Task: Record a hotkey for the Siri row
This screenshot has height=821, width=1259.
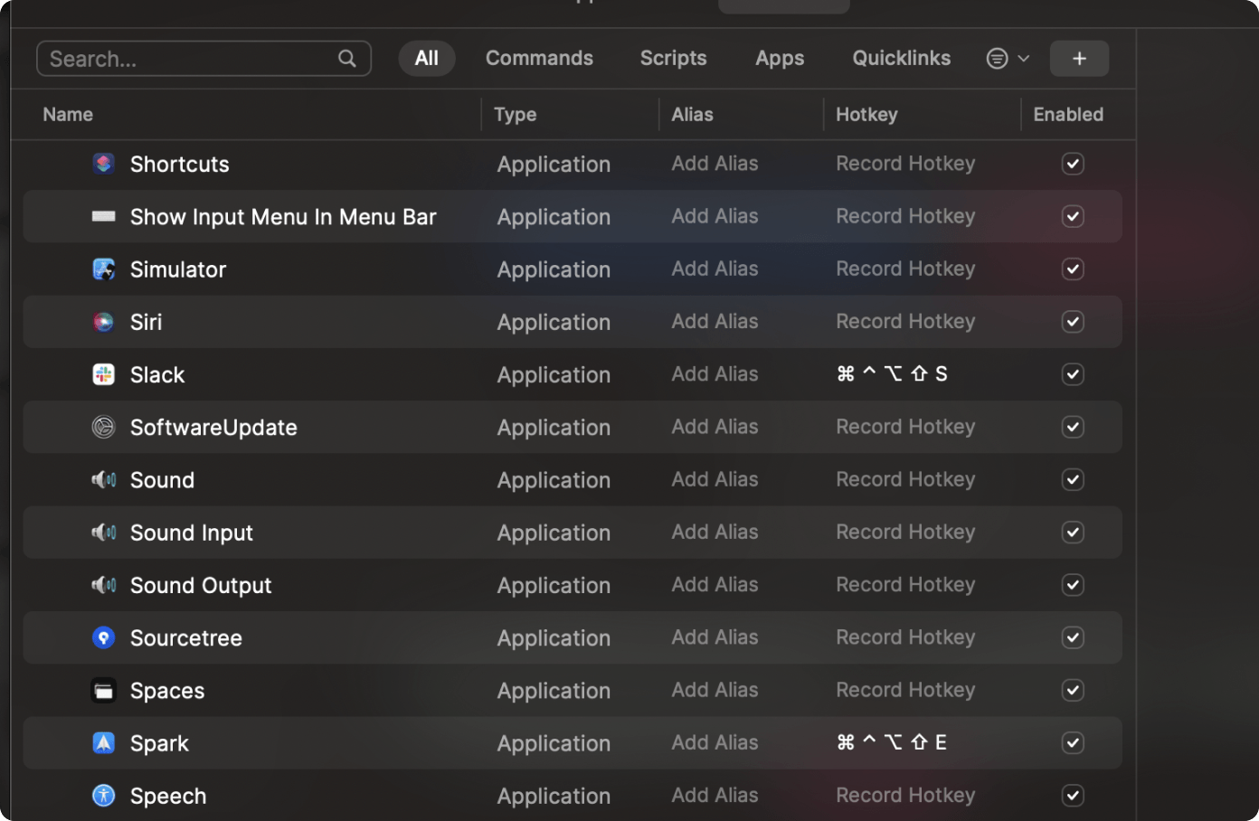Action: [x=905, y=322]
